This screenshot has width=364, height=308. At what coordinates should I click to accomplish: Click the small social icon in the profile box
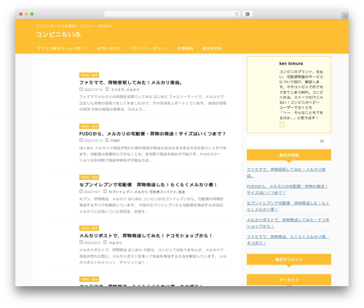tap(282, 125)
